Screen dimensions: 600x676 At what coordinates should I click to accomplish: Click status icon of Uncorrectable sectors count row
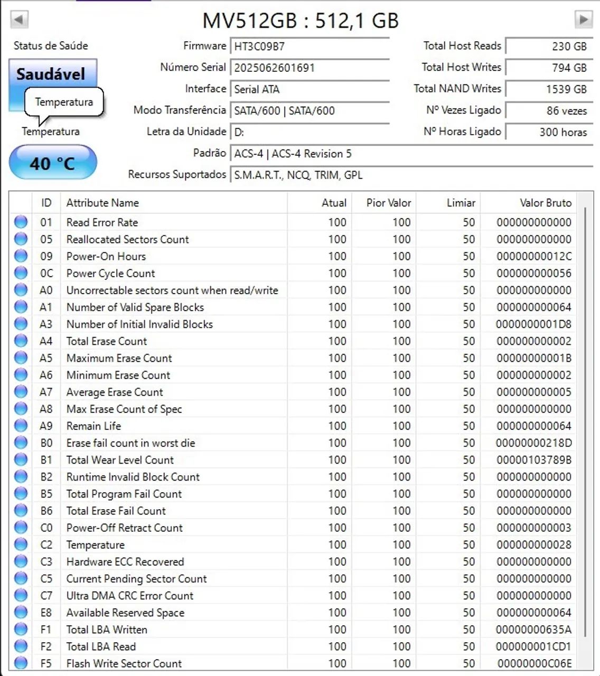[x=21, y=290]
